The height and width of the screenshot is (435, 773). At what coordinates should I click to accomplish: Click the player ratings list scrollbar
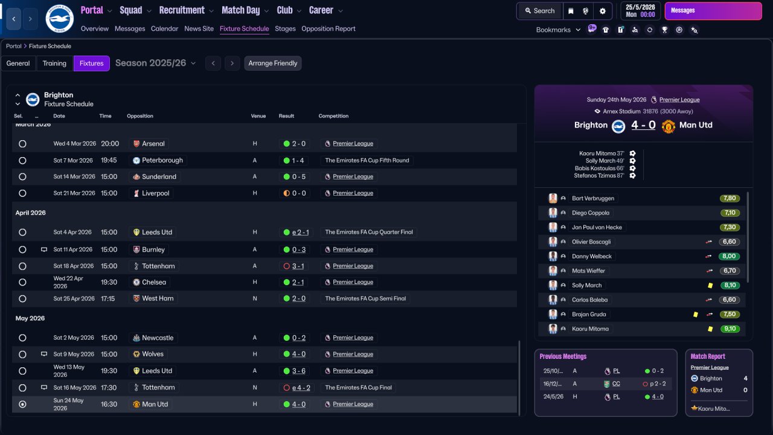point(748,237)
